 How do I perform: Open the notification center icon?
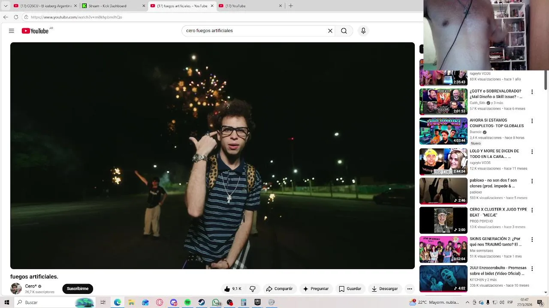click(x=540, y=302)
